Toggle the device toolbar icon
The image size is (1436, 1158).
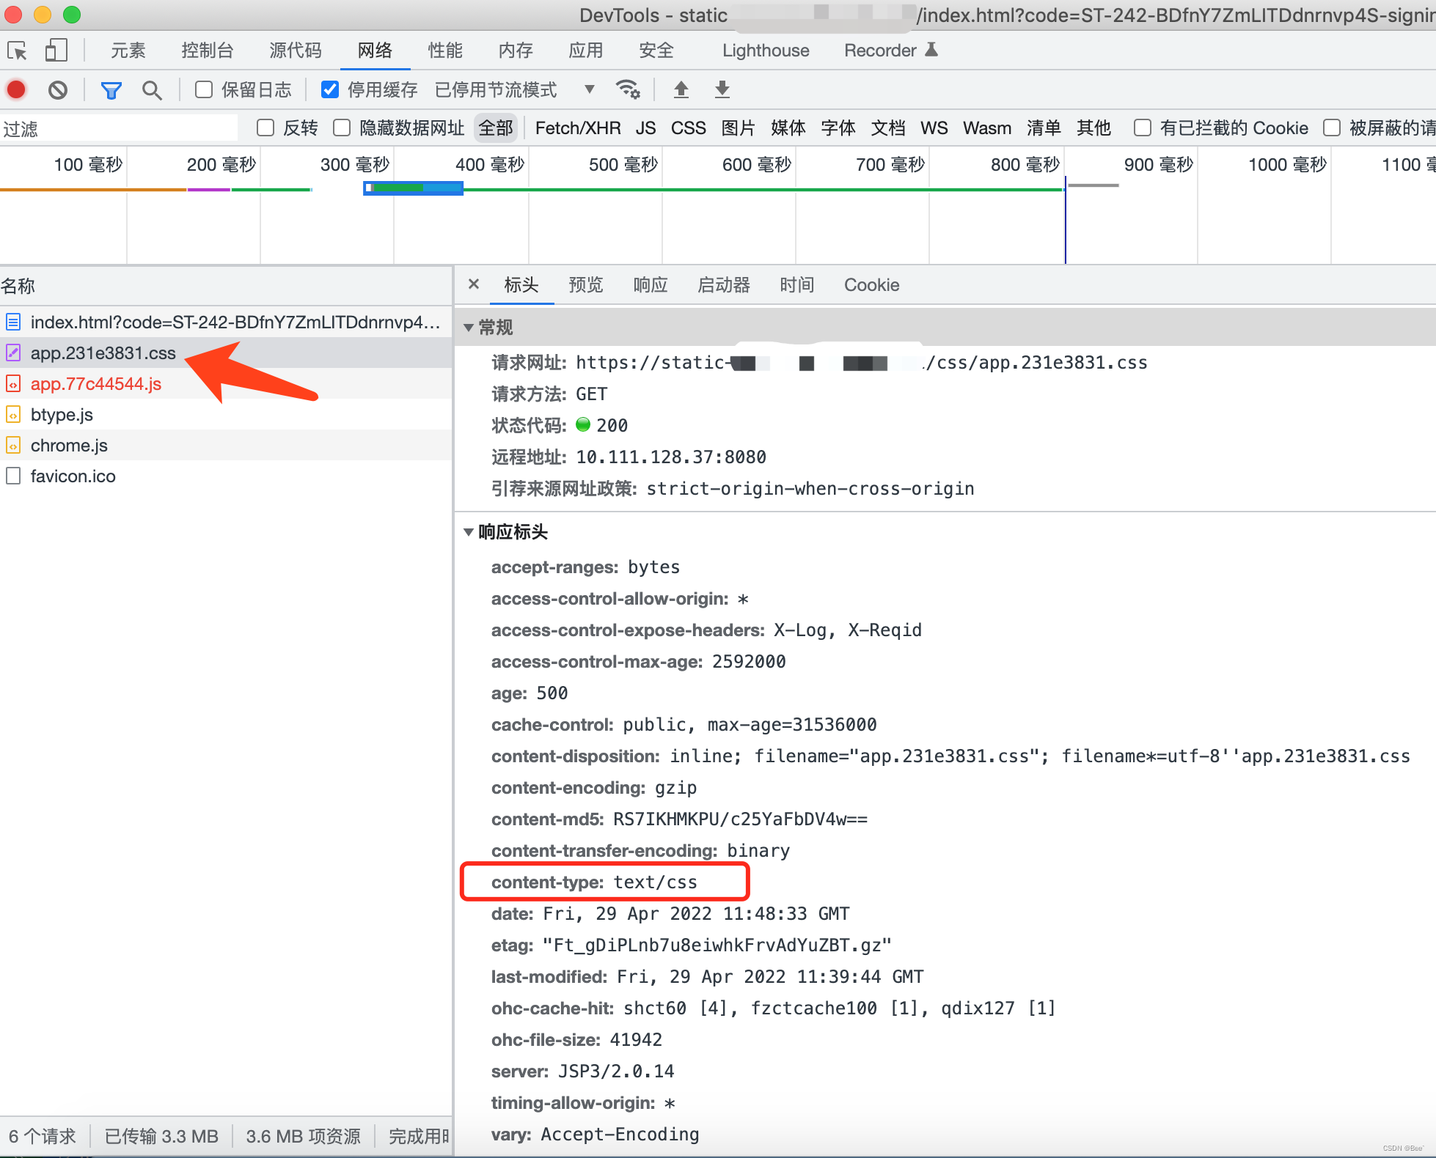pyautogui.click(x=56, y=51)
